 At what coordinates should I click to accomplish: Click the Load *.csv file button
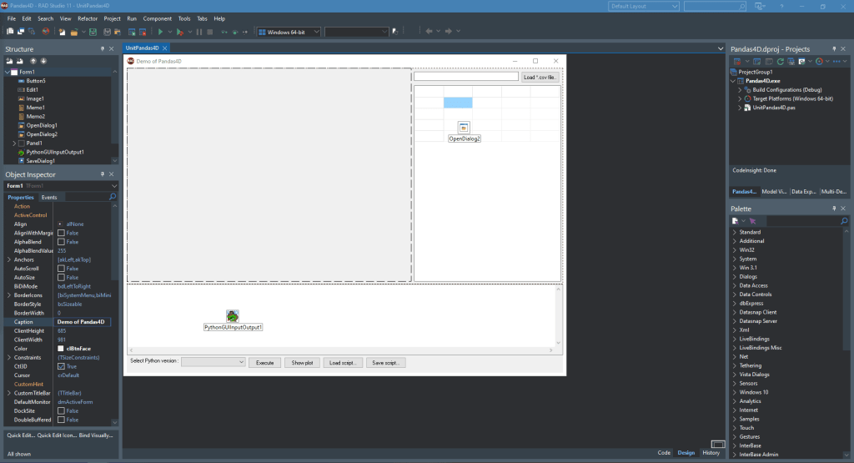coord(540,77)
